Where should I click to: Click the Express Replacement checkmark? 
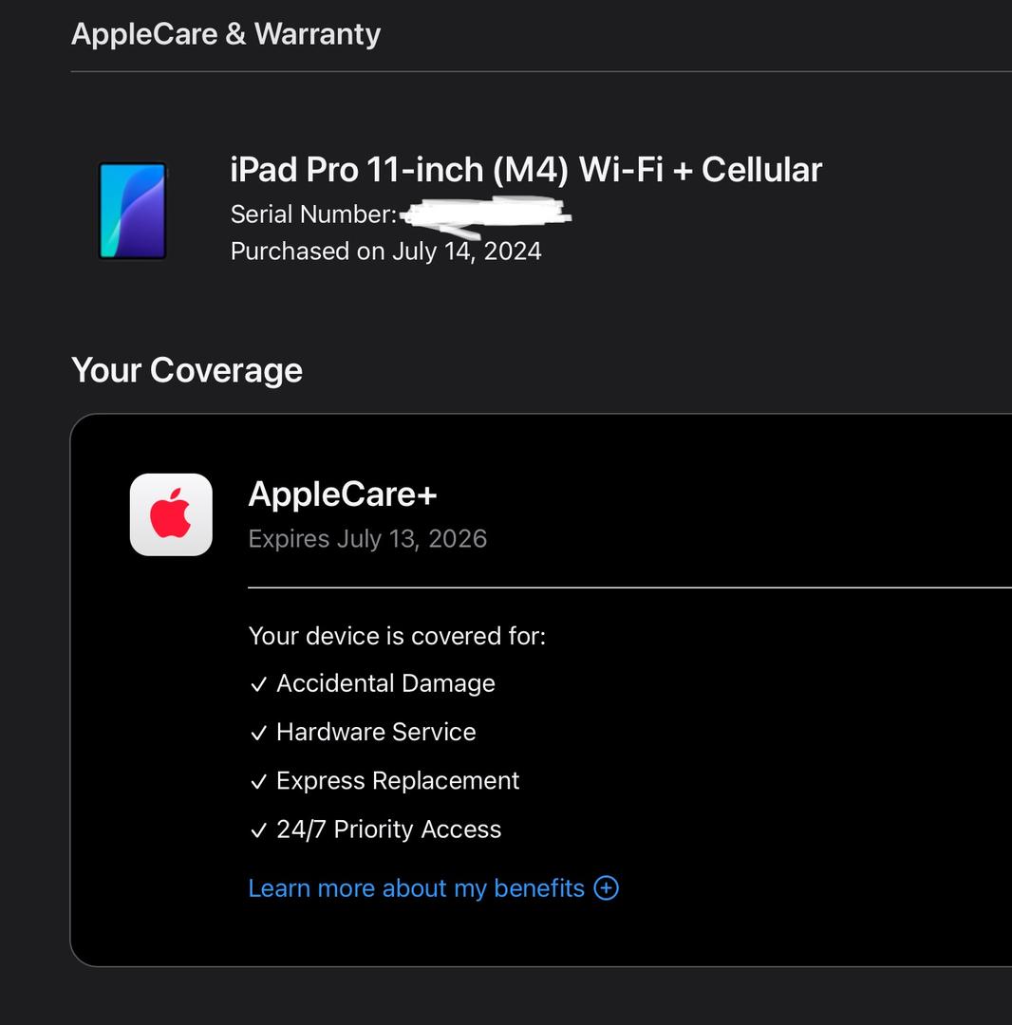click(x=259, y=782)
